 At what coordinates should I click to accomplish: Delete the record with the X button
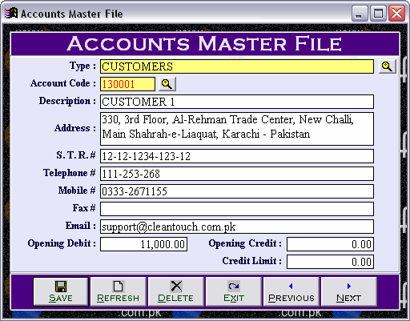176,291
